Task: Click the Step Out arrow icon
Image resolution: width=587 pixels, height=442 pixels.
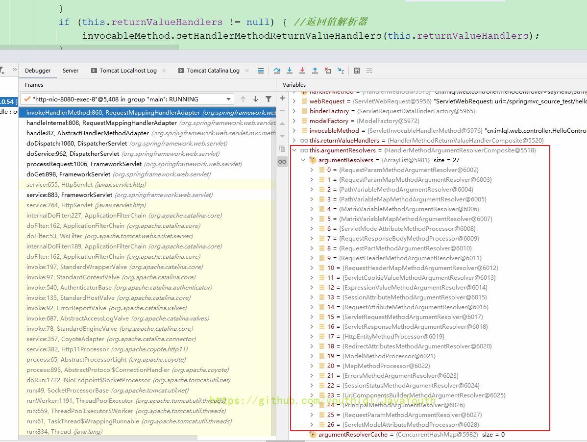Action: [x=315, y=71]
